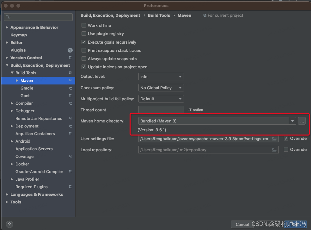Image resolution: width=311 pixels, height=230 pixels.
Task: Click the per-project settings icon next to Maven
Action: pos(70,80)
